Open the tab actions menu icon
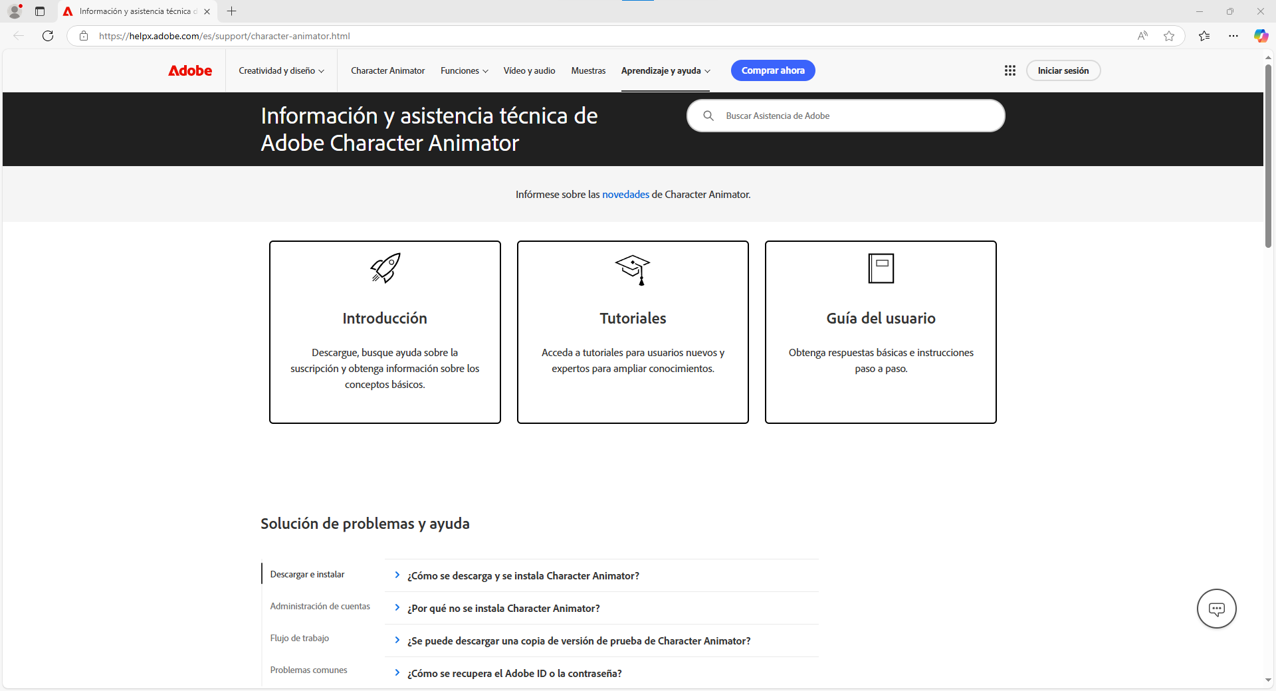 (40, 11)
